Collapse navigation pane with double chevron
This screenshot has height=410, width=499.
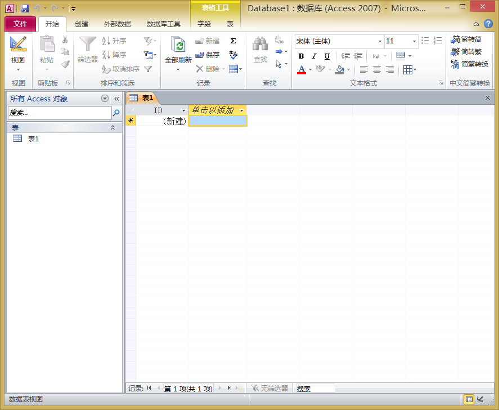pos(116,99)
